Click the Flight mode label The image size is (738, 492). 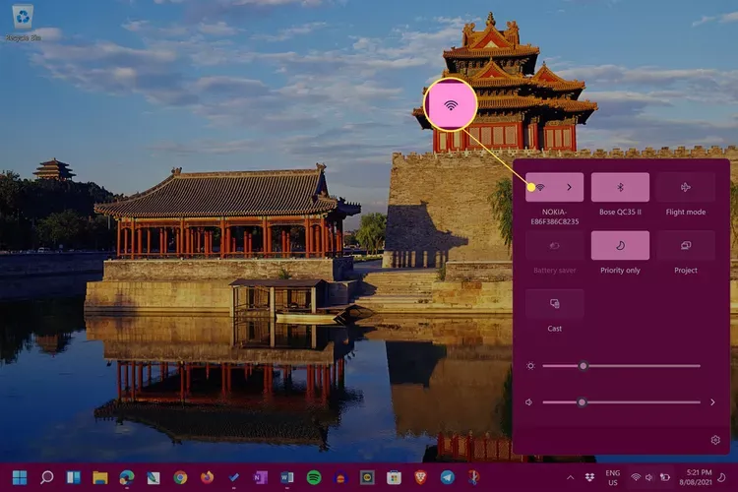click(x=685, y=212)
